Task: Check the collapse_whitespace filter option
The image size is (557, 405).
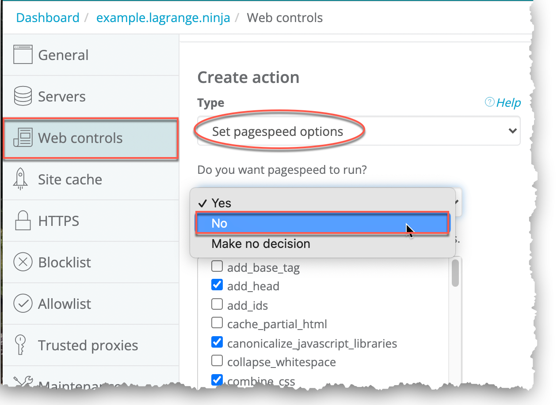Action: coord(217,361)
